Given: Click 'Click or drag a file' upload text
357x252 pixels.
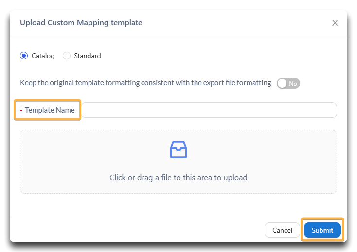Looking at the screenshot, I should (178, 177).
